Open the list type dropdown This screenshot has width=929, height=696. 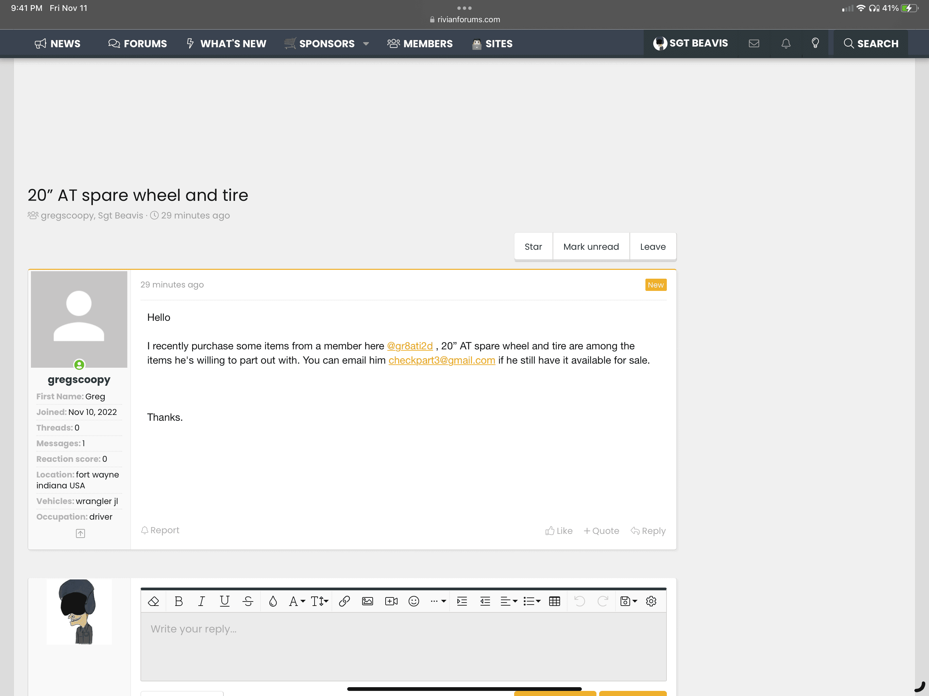pos(532,601)
